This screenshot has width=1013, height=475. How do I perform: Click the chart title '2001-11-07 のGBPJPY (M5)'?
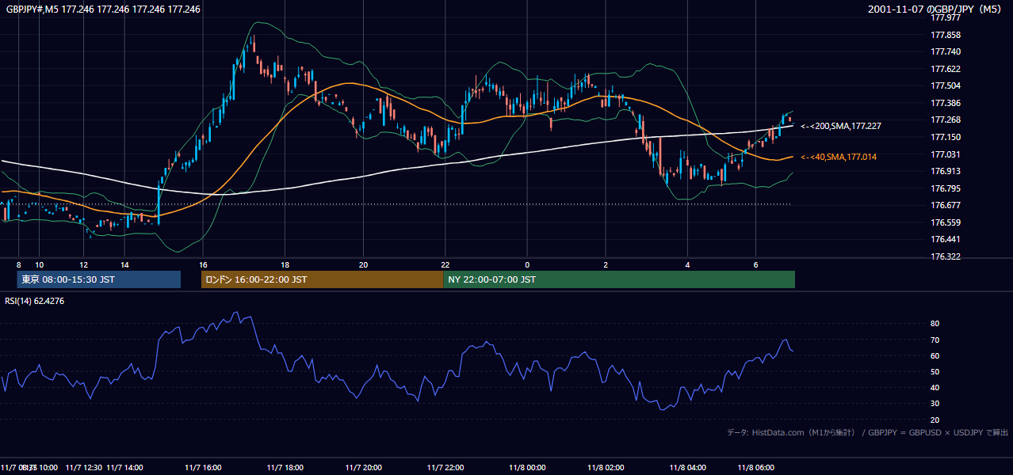coord(935,9)
